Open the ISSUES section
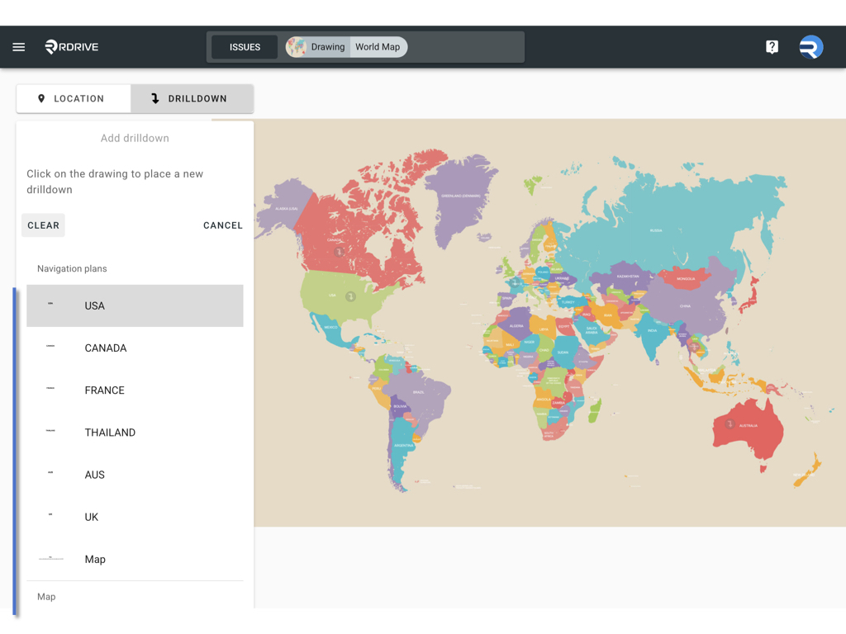Viewport: 846px width, 634px height. tap(245, 47)
